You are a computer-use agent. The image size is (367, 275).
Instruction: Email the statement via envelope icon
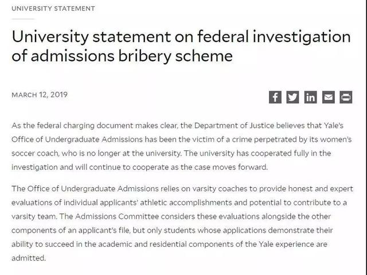[328, 96]
